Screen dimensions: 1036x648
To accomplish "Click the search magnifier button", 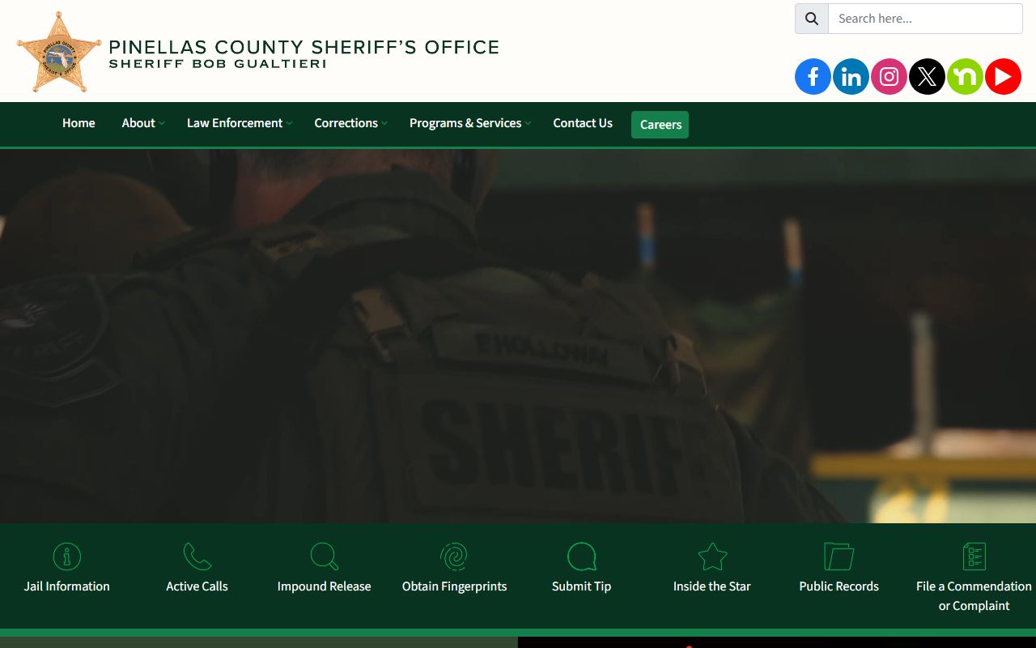I will (x=812, y=19).
